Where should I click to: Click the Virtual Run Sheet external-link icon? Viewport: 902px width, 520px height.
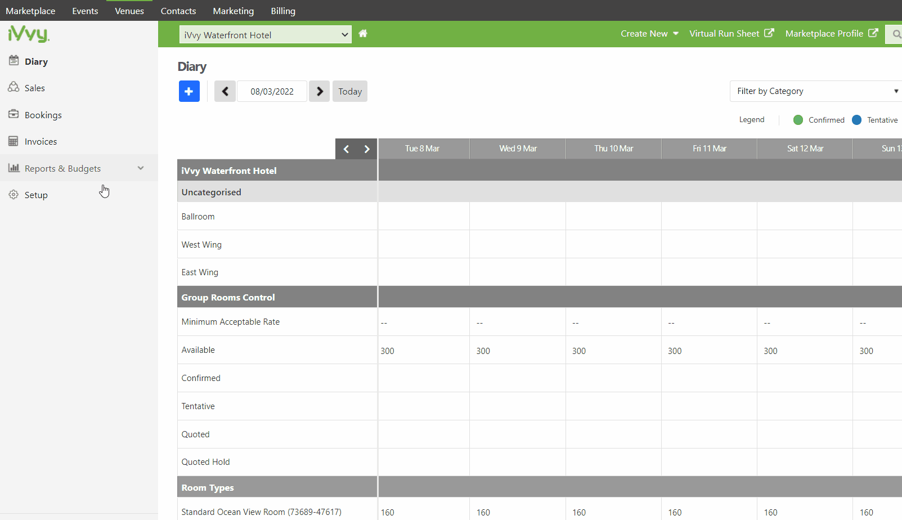click(x=768, y=33)
